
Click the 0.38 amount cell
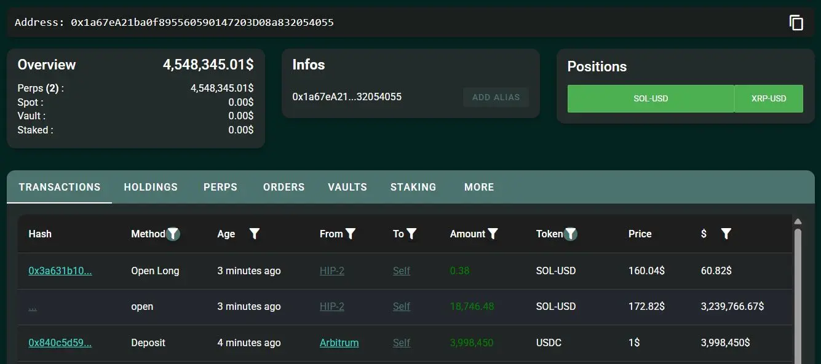tap(460, 271)
